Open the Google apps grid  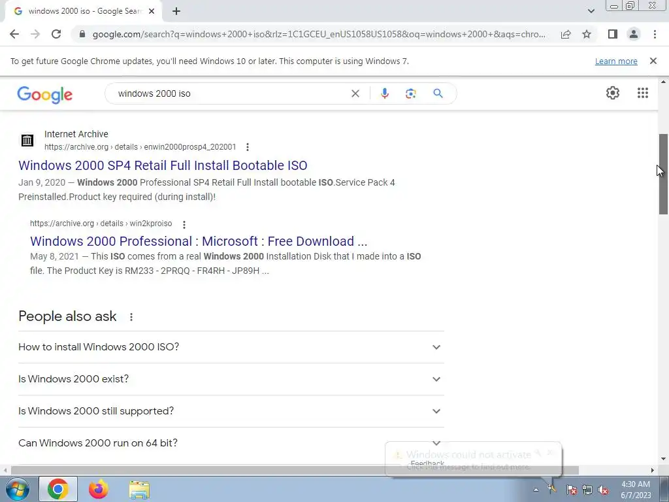643,93
